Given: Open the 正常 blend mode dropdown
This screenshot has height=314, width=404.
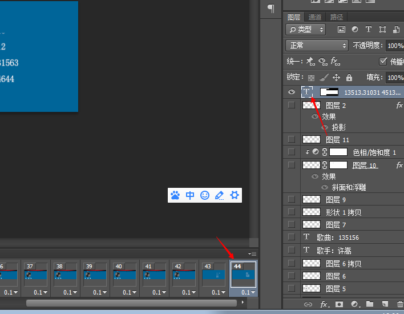Looking at the screenshot, I should coord(317,46).
